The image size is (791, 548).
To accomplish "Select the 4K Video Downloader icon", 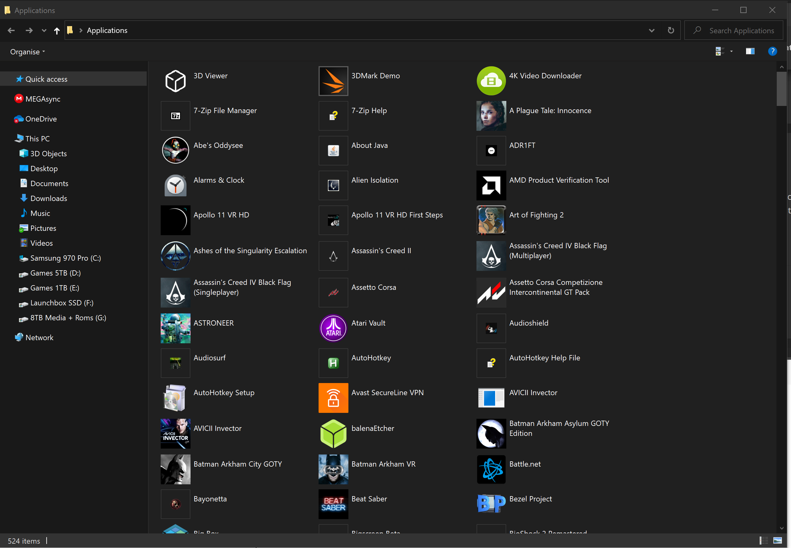I will tap(491, 81).
